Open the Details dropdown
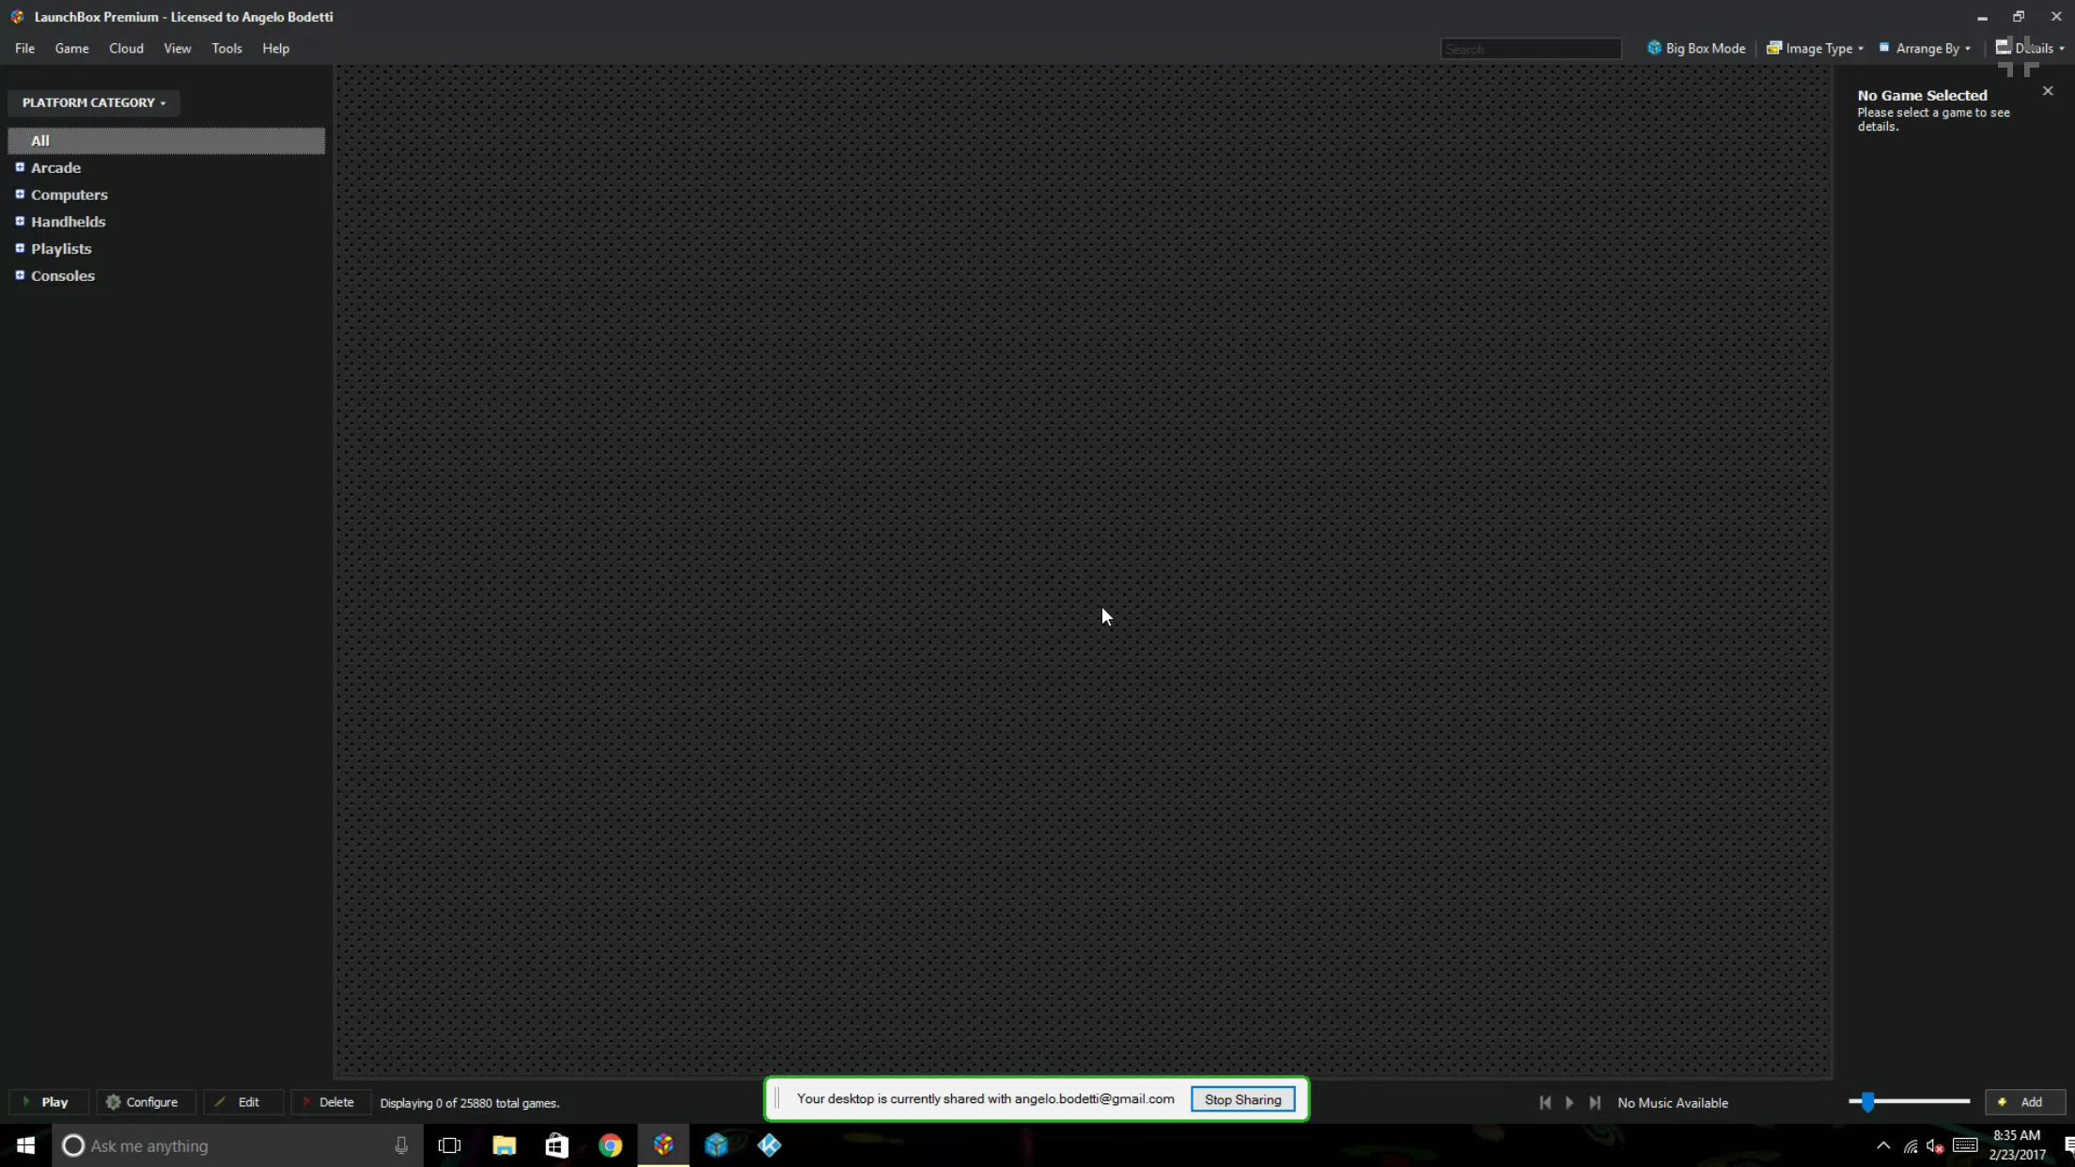Screen dimensions: 2075x1167 coord(2030,48)
